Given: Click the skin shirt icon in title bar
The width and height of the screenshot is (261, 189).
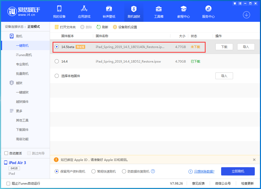Looking at the screenshot, I should (235, 3).
